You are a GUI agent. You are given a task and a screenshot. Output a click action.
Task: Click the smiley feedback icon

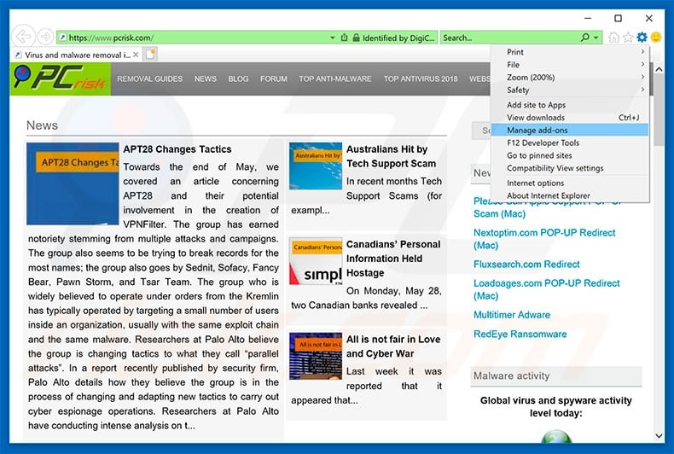coord(656,38)
